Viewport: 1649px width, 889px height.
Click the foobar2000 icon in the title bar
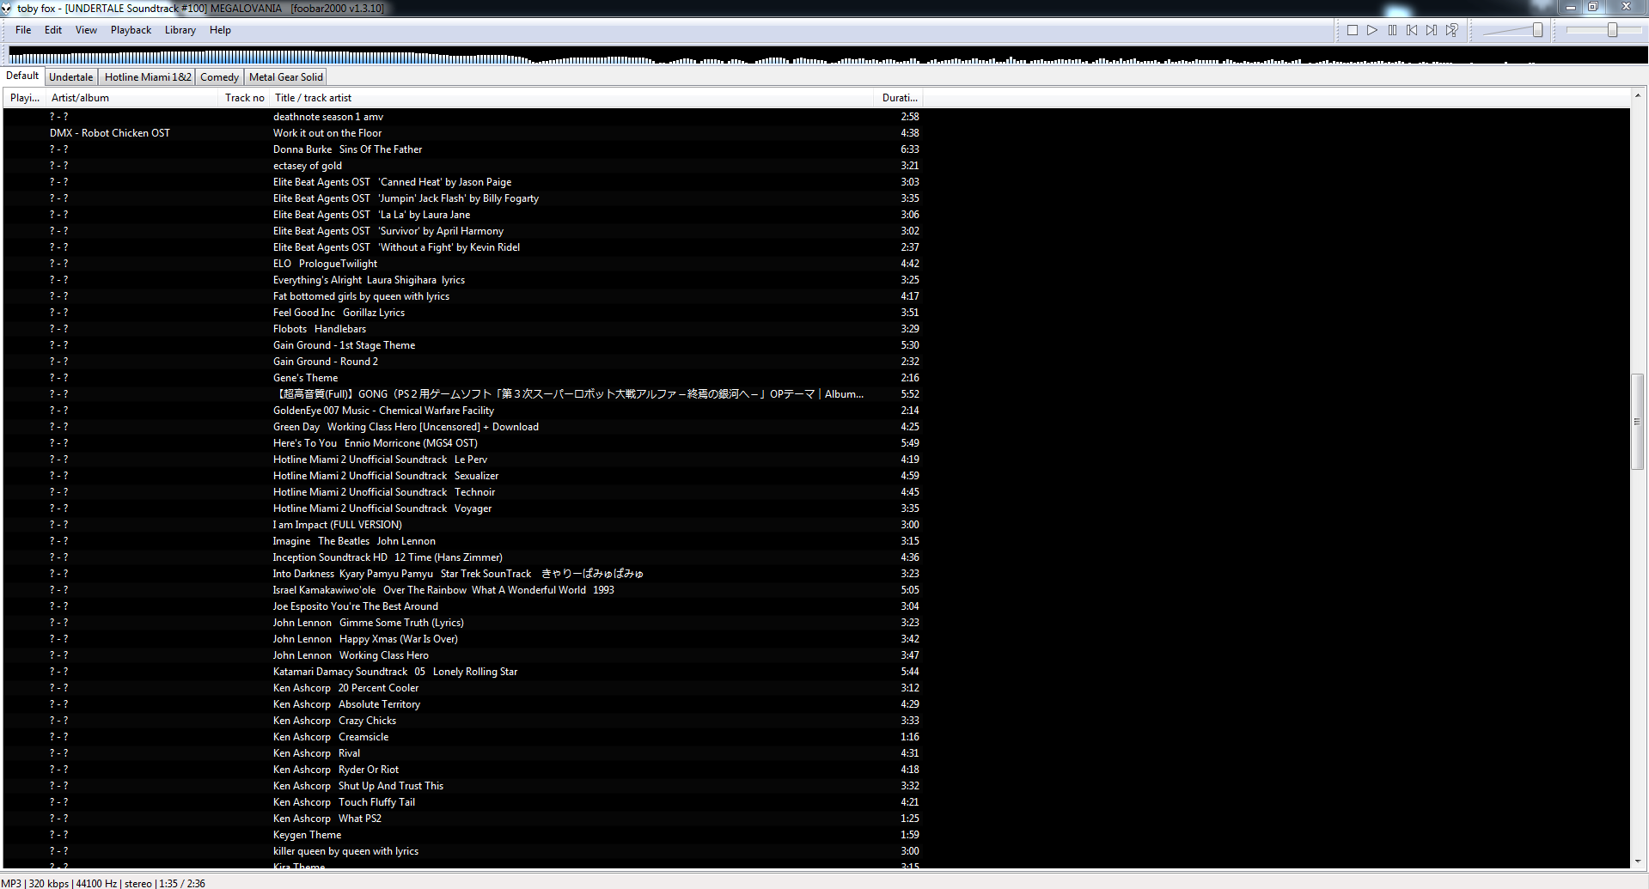7,8
